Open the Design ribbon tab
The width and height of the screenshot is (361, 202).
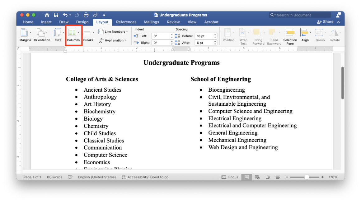(82, 22)
